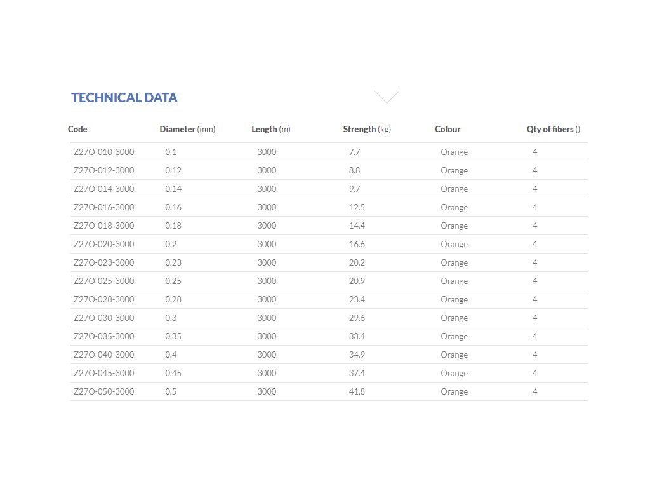Viewport: 650px width, 488px height.
Task: Click length 3000 in the Z27O-020-3000 row
Action: [267, 244]
